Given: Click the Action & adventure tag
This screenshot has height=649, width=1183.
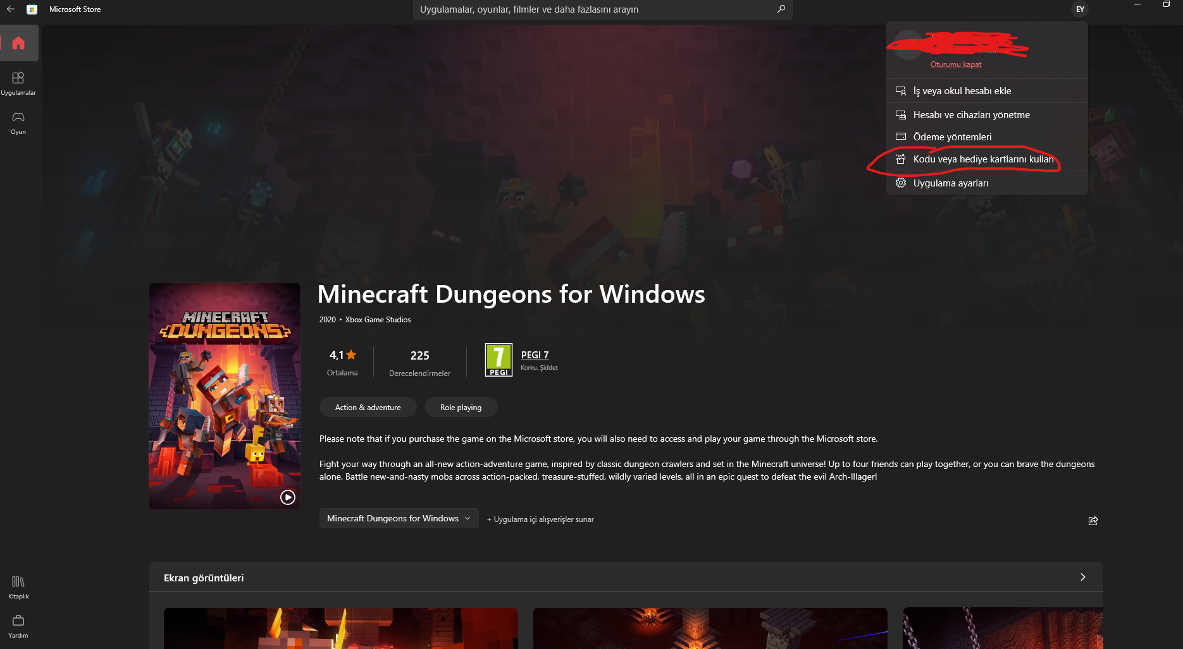Looking at the screenshot, I should 368,408.
